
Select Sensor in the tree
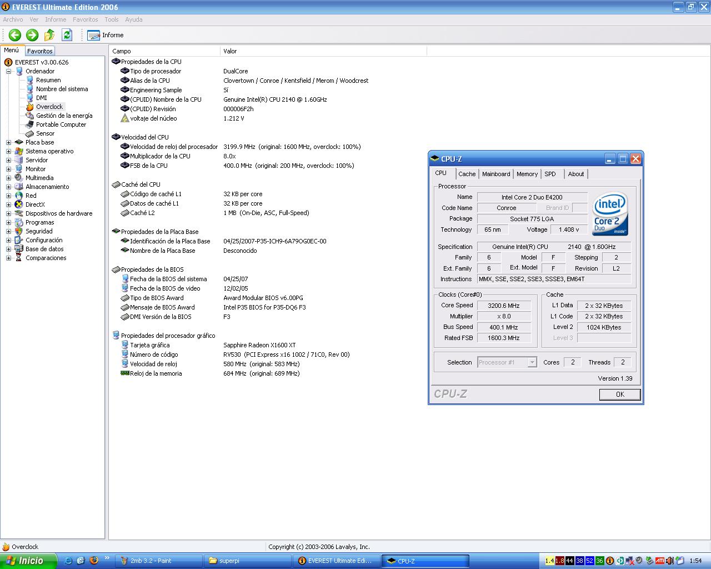45,133
